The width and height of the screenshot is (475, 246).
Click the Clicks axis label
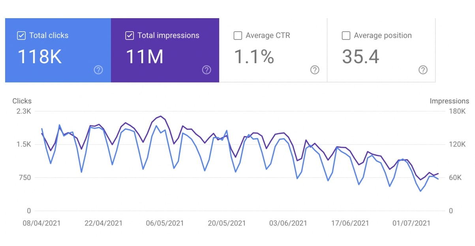22,101
